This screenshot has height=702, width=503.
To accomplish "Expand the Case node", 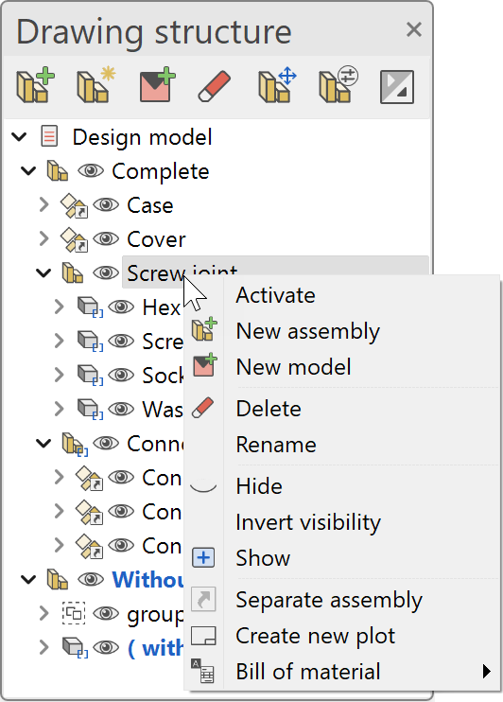I will click(x=43, y=205).
